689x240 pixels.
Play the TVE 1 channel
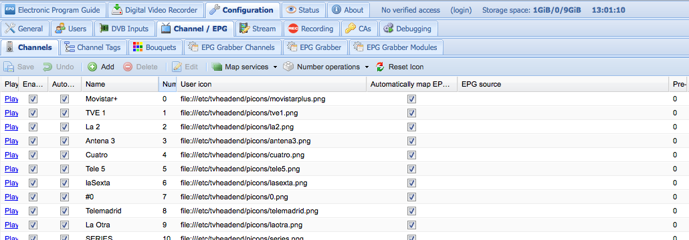(x=11, y=113)
